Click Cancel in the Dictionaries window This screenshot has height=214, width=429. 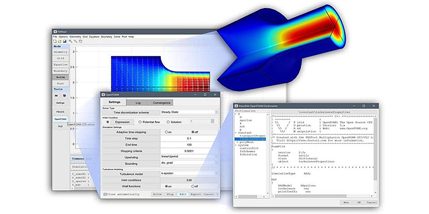pos(372,203)
